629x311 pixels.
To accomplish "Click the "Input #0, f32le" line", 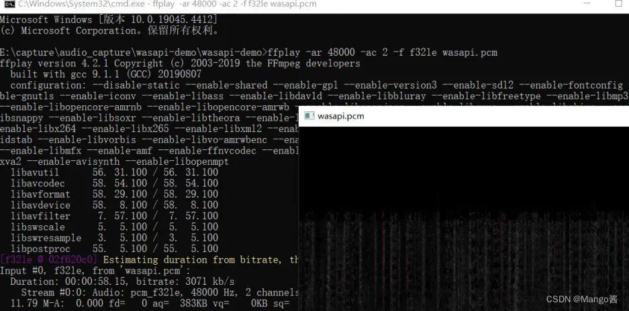I will 95,271.
